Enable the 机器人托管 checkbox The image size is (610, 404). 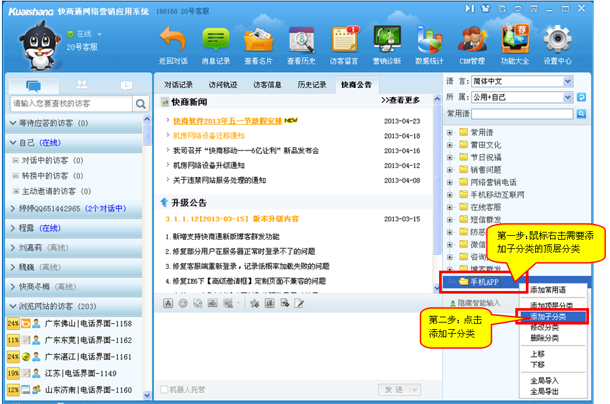point(164,390)
